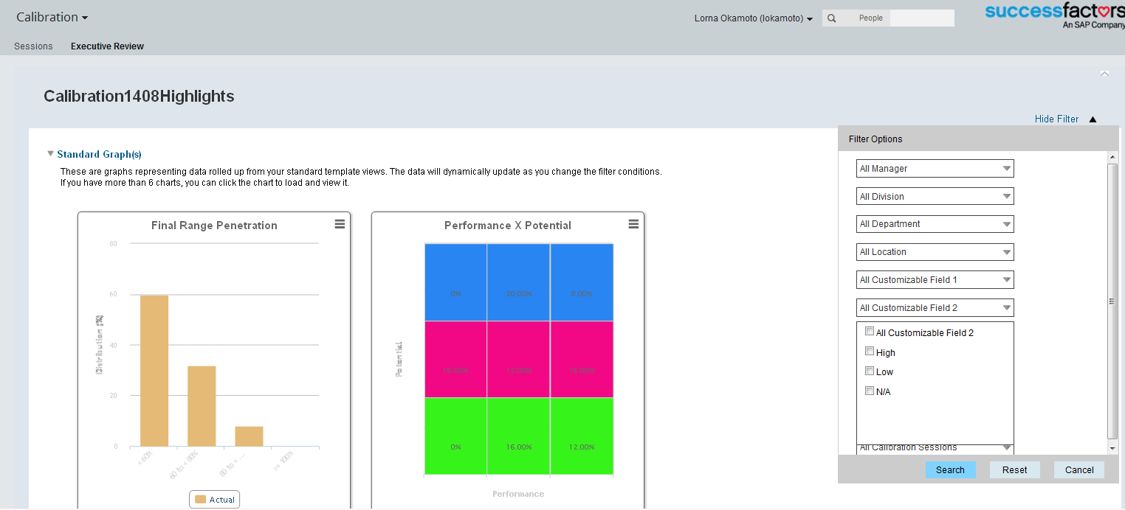1125x510 pixels.
Task: Open Final Range Penetration chart menu icon
Action: [340, 224]
